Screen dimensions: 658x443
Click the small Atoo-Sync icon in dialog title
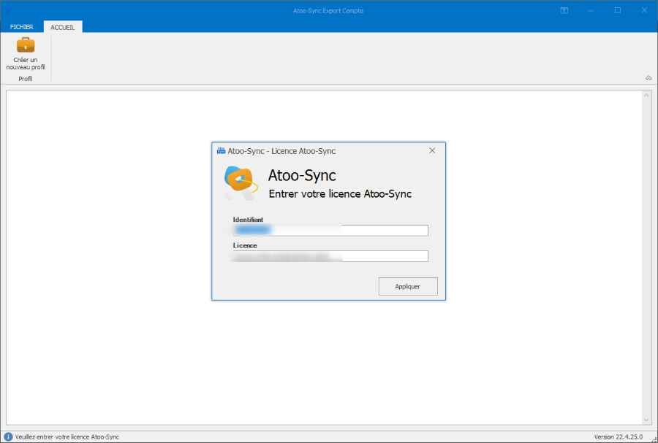221,151
